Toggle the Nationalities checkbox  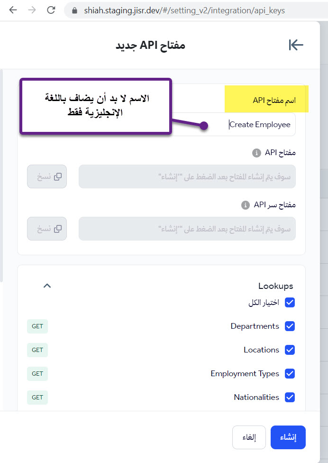290,397
